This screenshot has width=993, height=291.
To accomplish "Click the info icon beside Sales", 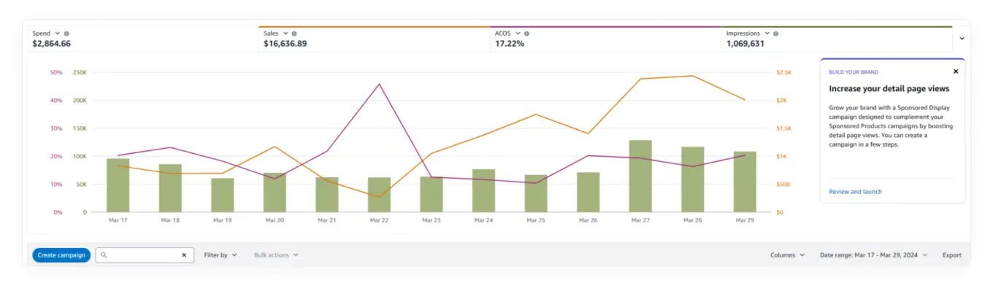I will point(294,34).
